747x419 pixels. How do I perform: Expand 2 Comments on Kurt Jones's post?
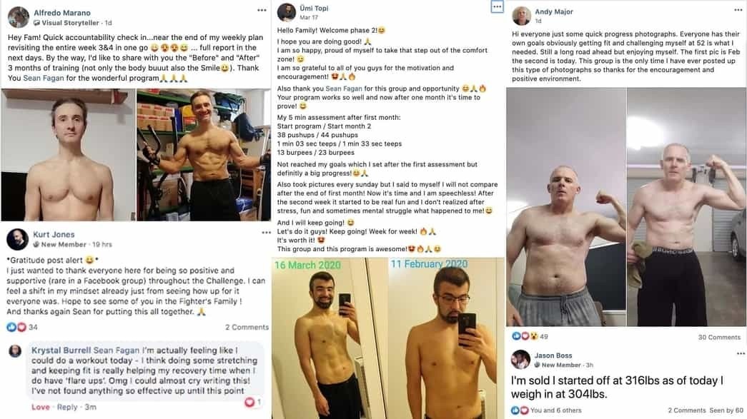click(x=247, y=327)
